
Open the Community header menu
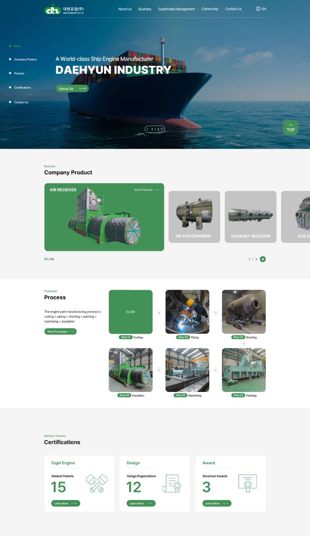pyautogui.click(x=210, y=9)
